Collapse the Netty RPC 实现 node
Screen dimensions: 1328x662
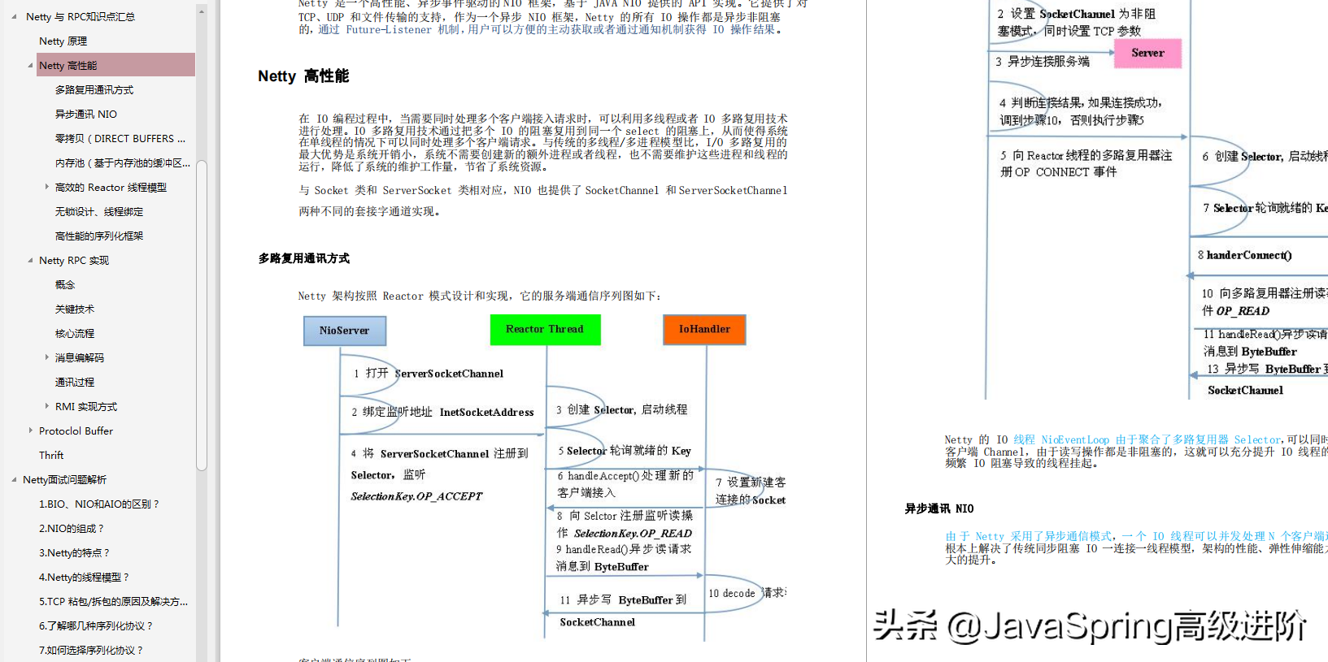click(x=30, y=260)
